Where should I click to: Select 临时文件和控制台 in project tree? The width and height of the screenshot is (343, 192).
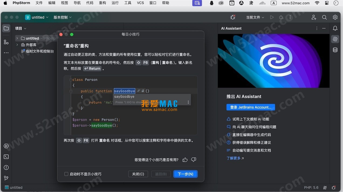[38, 51]
